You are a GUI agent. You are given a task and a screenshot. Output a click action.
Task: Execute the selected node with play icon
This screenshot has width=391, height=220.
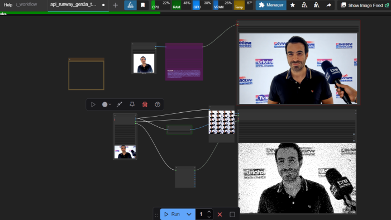click(x=93, y=104)
